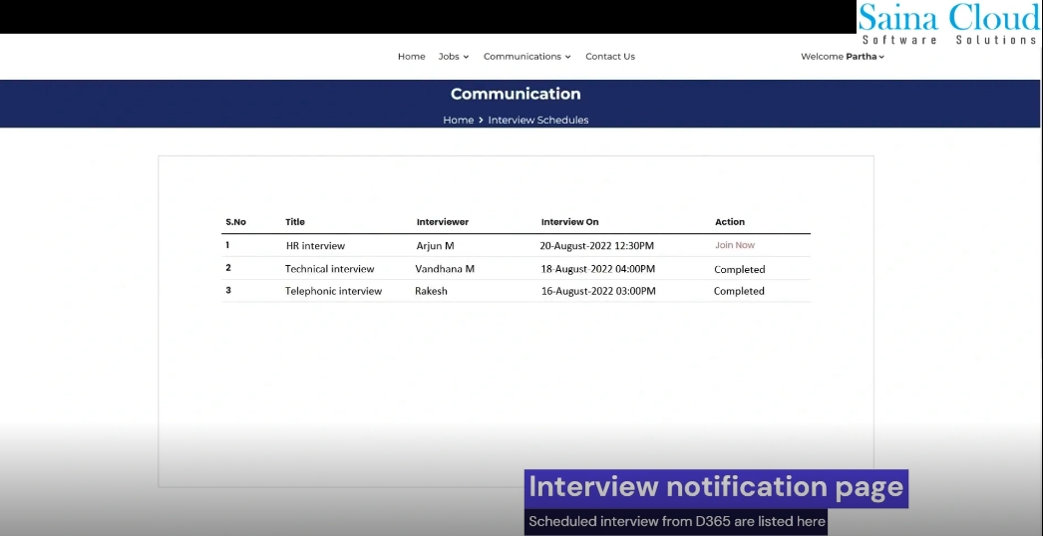
Task: Click the Communication page heading
Action: click(x=516, y=94)
